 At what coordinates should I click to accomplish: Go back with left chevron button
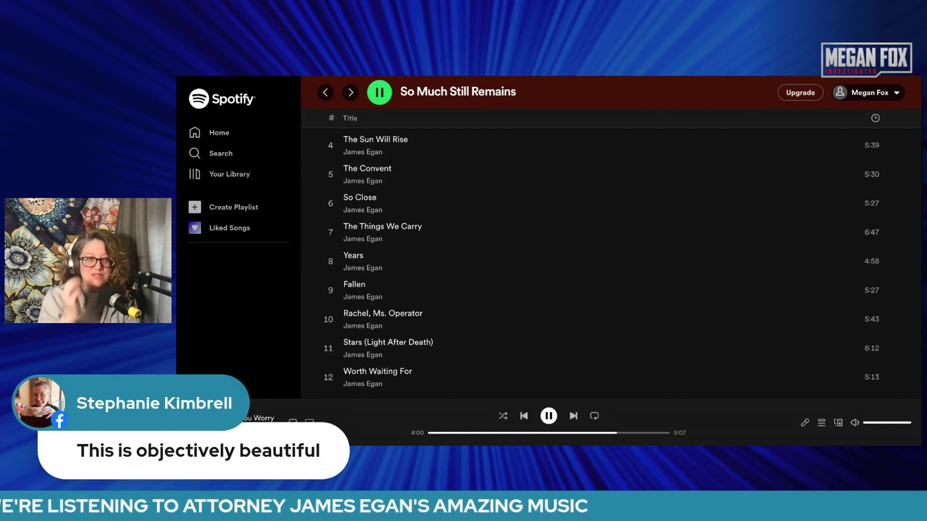[325, 92]
